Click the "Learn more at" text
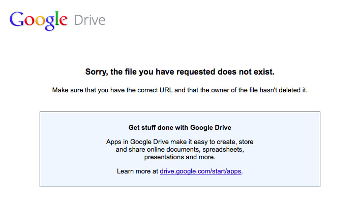Viewport: 360px width, 212px height. click(137, 171)
